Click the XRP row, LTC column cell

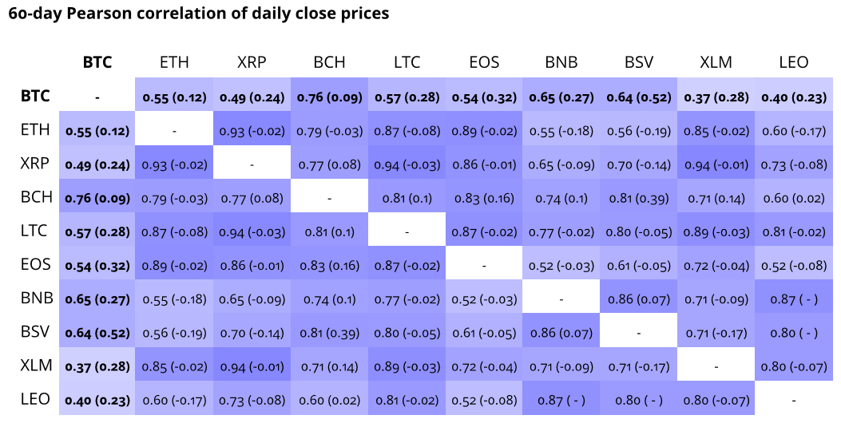[407, 165]
